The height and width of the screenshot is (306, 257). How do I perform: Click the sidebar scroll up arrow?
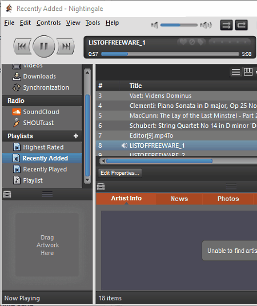[x=87, y=73]
